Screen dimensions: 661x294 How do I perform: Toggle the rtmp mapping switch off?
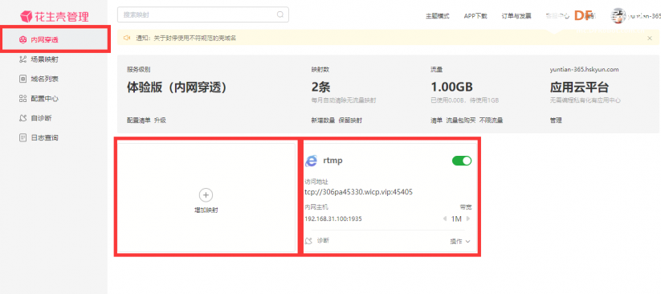(462, 161)
